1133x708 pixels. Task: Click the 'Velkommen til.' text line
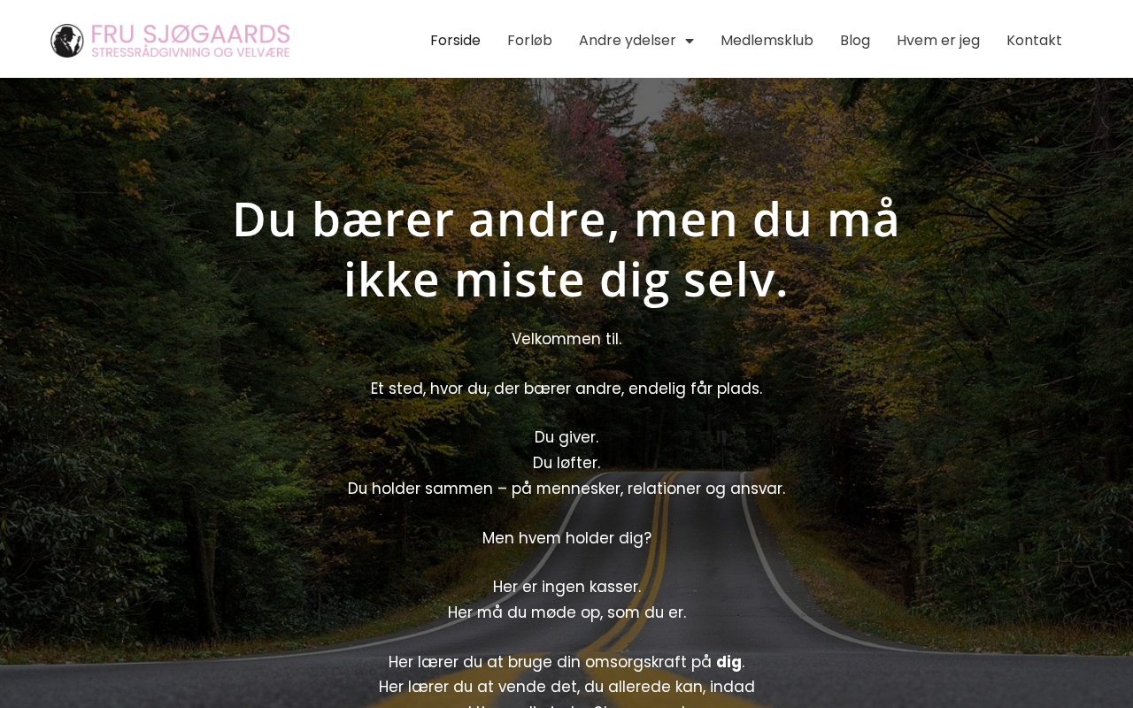tap(566, 339)
